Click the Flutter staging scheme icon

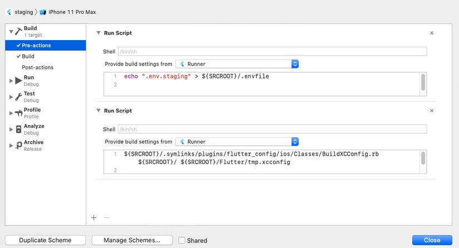(9, 12)
